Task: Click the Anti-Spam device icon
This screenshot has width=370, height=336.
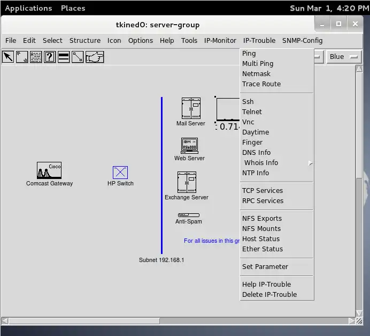Action: (x=189, y=215)
